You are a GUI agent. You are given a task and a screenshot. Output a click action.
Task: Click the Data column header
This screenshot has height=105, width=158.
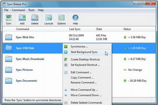coord(99,29)
